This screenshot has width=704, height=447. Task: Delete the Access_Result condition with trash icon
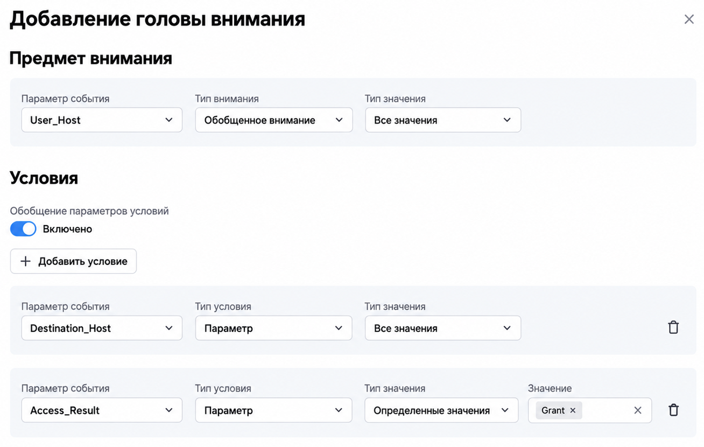pyautogui.click(x=673, y=410)
